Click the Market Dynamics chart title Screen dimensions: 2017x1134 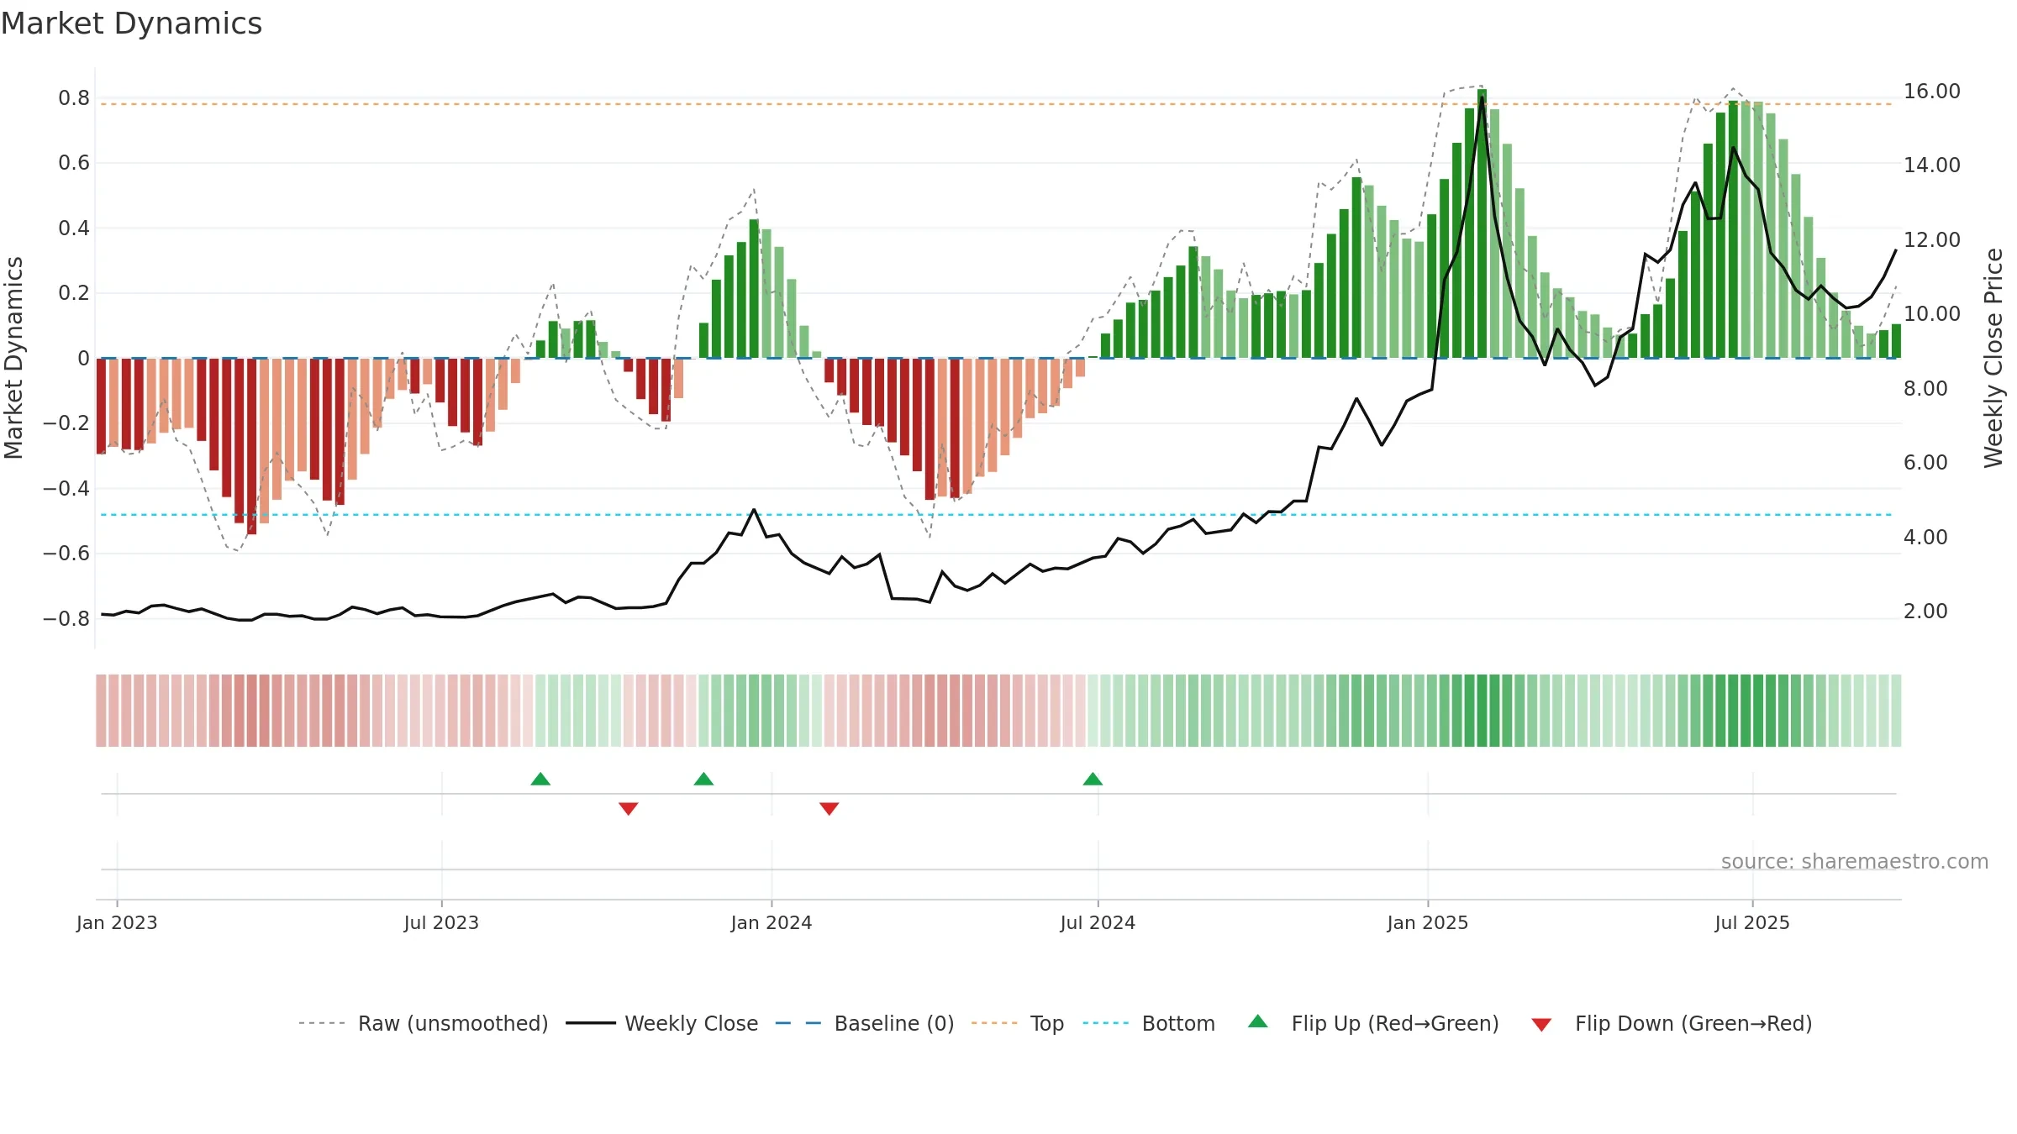click(x=131, y=24)
